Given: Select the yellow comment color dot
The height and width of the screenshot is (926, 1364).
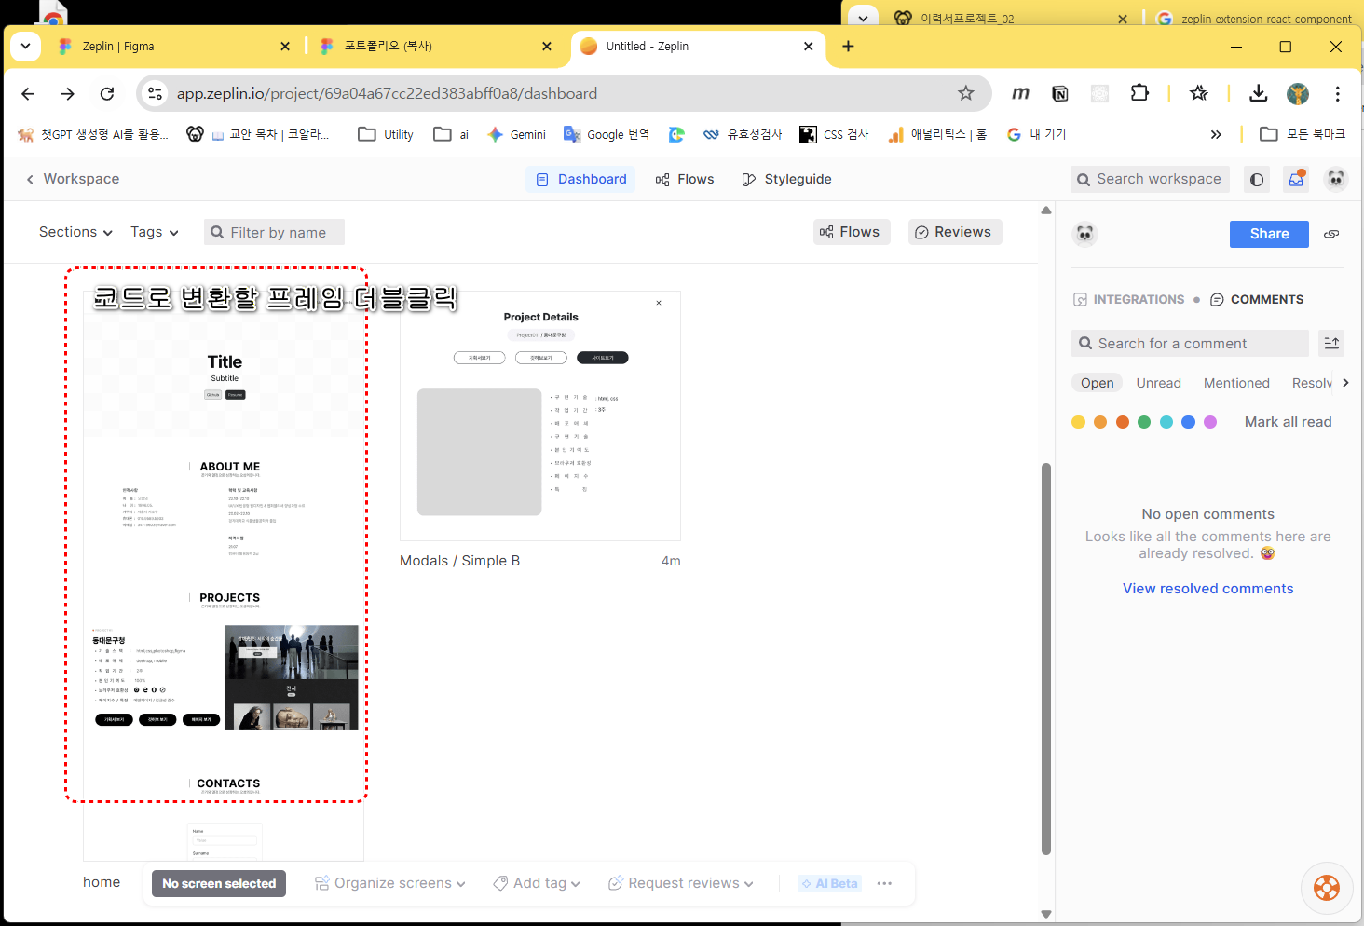Looking at the screenshot, I should (1078, 422).
